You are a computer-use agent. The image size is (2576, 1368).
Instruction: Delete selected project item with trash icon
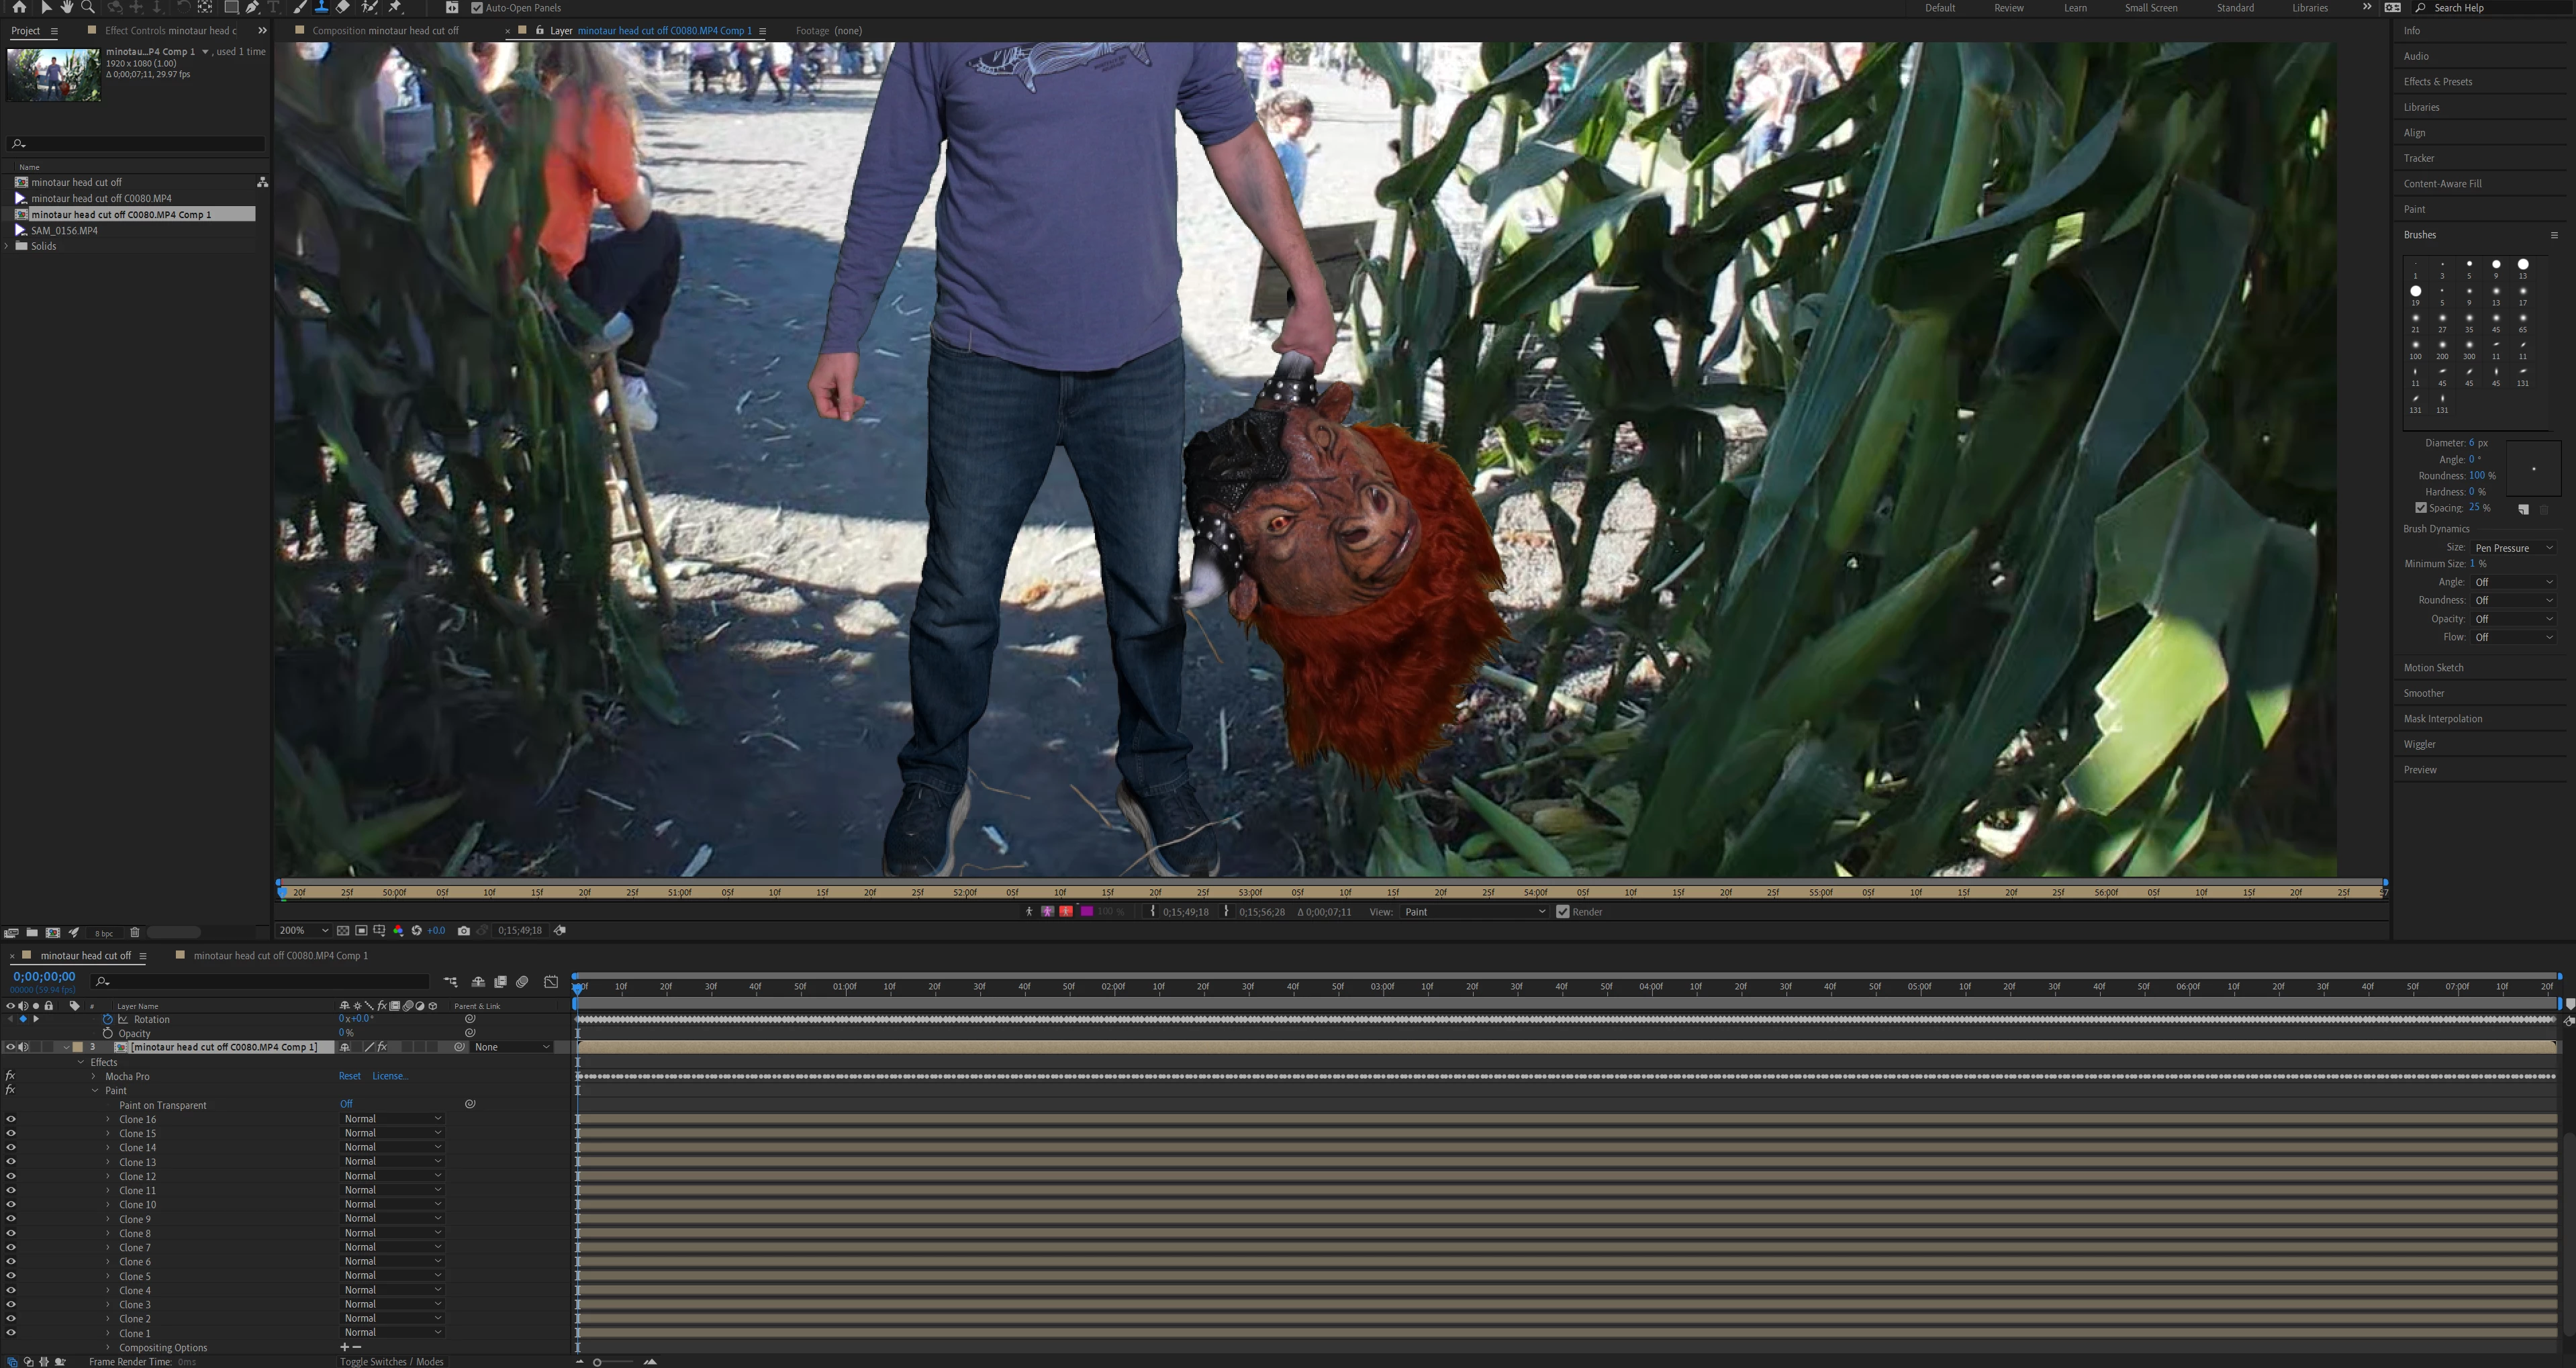click(135, 932)
